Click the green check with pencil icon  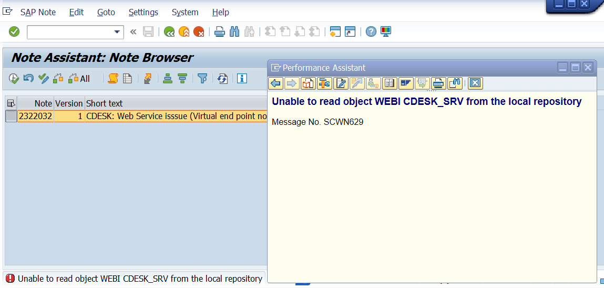(44, 79)
